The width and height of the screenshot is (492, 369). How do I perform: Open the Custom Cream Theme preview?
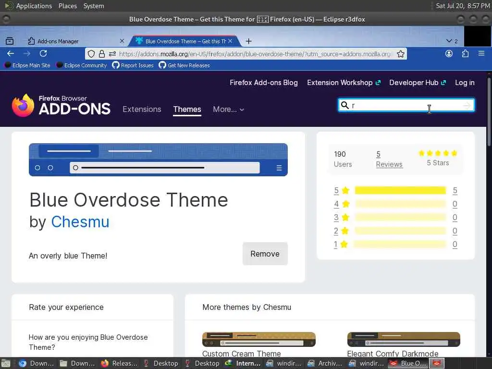point(259,339)
